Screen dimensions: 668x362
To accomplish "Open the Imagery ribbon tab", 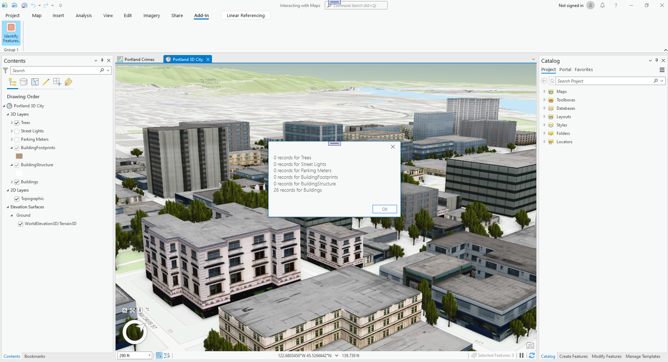I will 151,15.
